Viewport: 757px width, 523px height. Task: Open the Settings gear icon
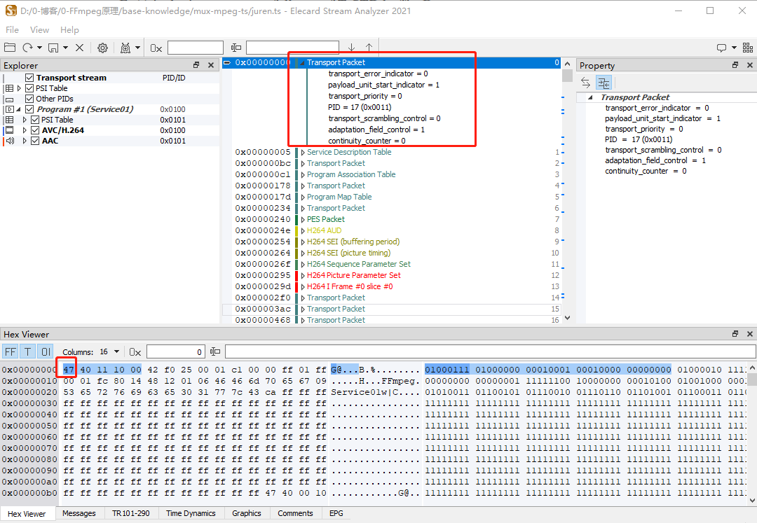click(102, 48)
